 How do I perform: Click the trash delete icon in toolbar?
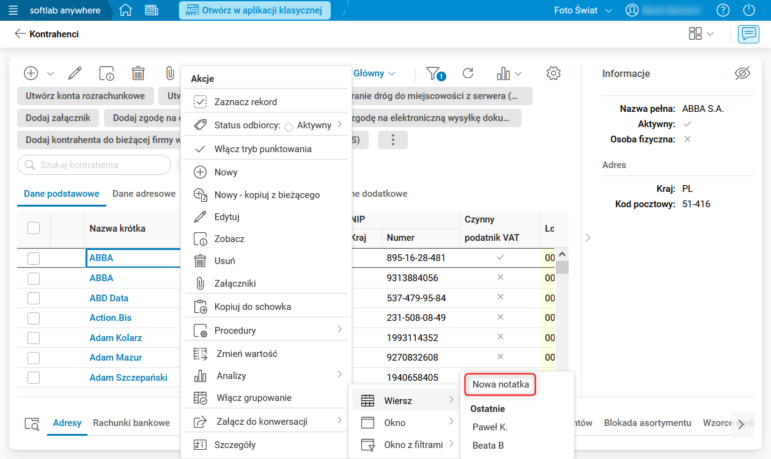pos(138,73)
